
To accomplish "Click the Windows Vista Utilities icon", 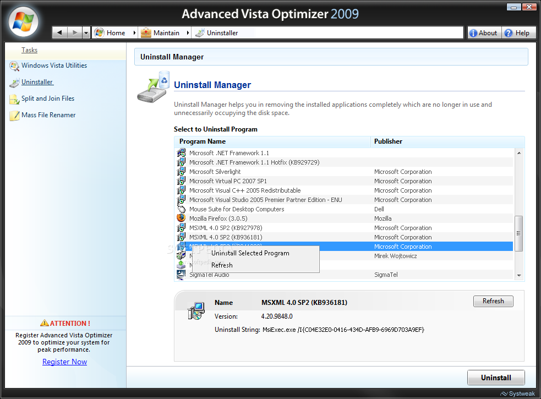I will click(14, 66).
